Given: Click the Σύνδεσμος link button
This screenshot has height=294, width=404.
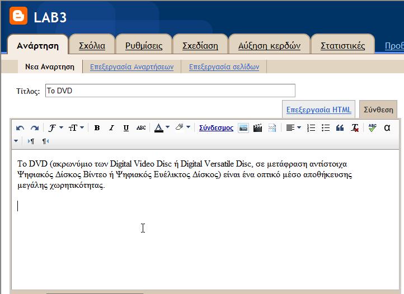Looking at the screenshot, I should click(216, 128).
